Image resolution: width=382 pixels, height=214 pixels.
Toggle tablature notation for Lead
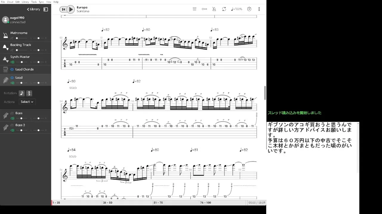click(29, 93)
